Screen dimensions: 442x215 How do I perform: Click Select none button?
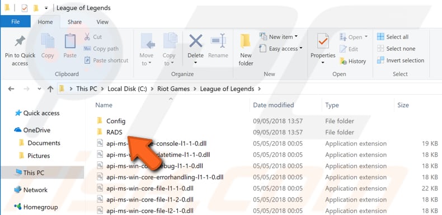(396, 49)
